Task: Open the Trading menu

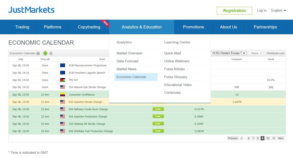Action: [x=22, y=27]
